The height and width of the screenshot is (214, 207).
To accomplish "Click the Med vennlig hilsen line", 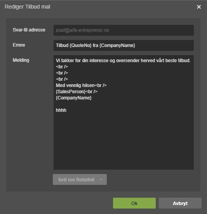I will [x=81, y=85].
